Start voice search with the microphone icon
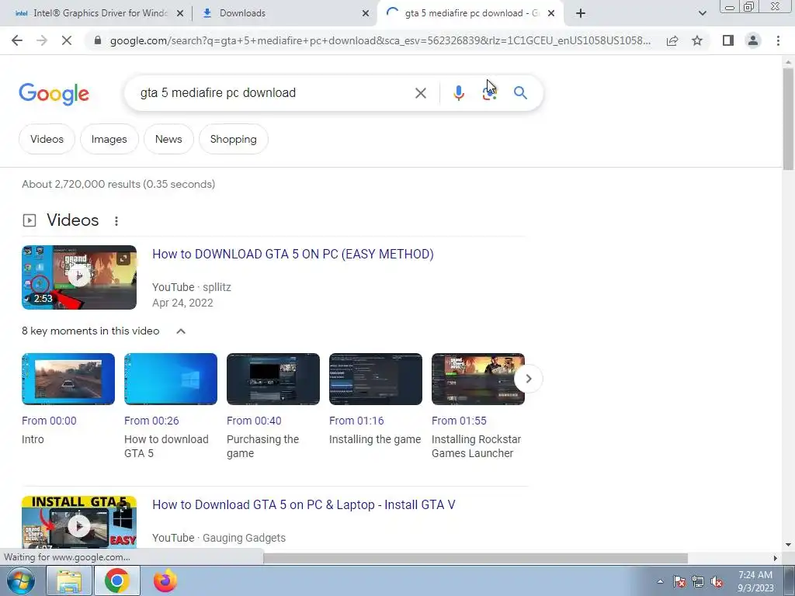Image resolution: width=795 pixels, height=596 pixels. 459,93
